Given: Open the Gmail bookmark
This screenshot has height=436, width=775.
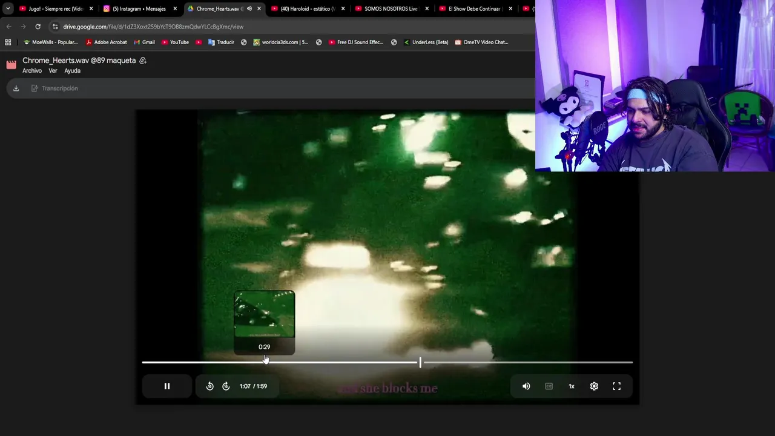Looking at the screenshot, I should pyautogui.click(x=144, y=42).
